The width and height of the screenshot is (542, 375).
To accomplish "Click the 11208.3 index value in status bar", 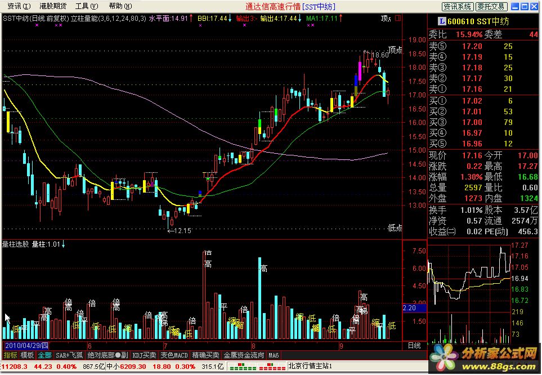I will pyautogui.click(x=15, y=367).
